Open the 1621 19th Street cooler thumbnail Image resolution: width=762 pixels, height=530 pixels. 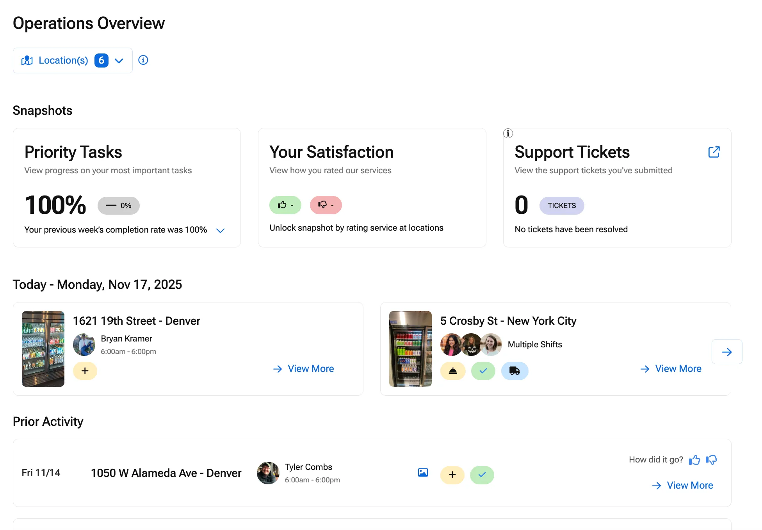point(43,349)
